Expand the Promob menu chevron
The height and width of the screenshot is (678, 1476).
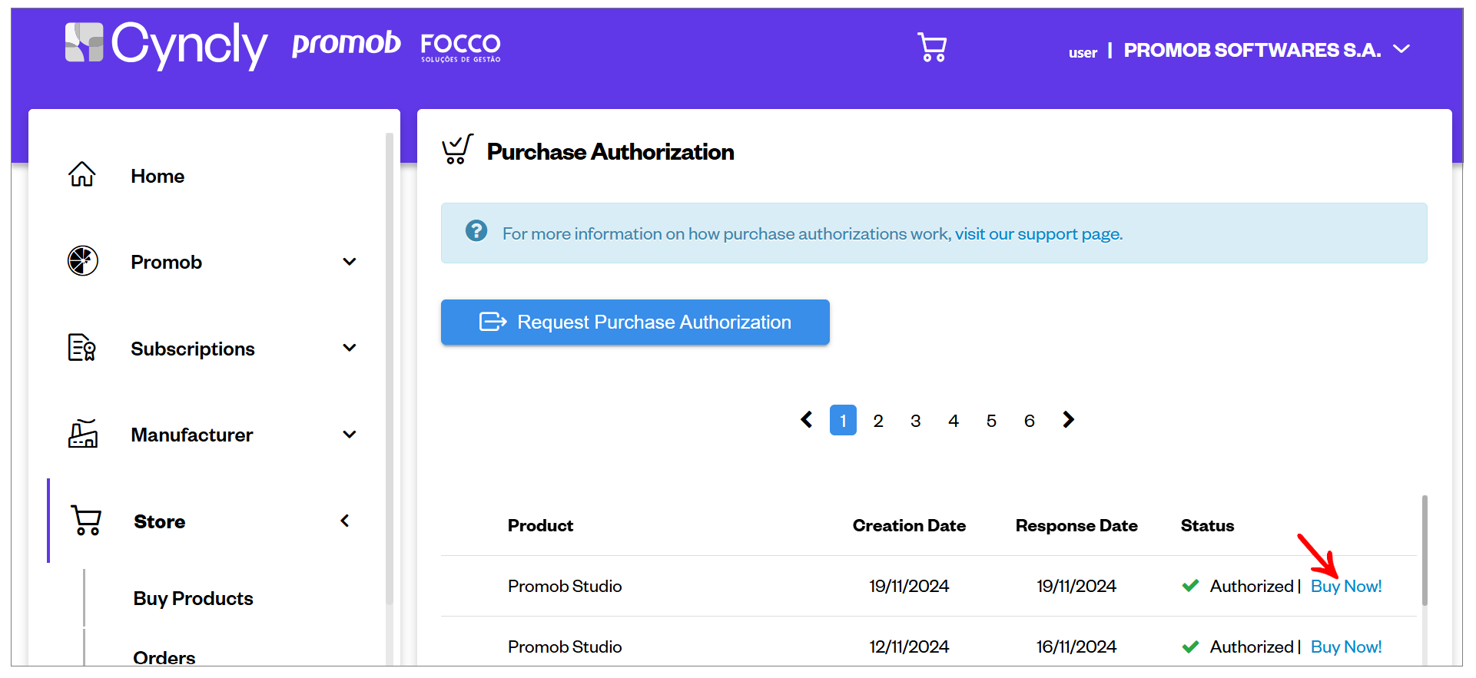350,262
